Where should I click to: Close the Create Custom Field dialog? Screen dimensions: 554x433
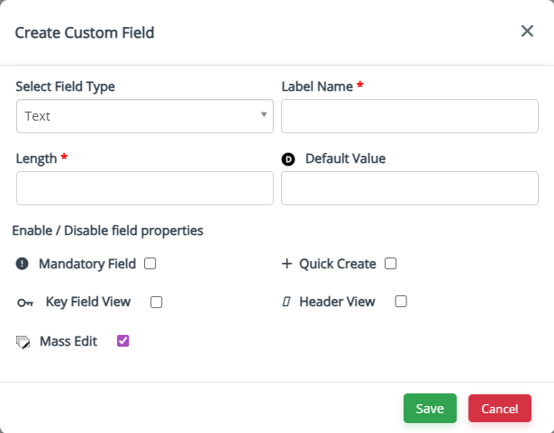[x=527, y=32]
